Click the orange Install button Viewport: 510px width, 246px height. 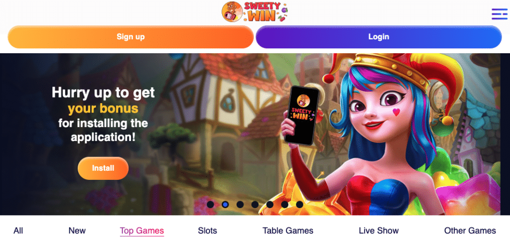(x=103, y=168)
